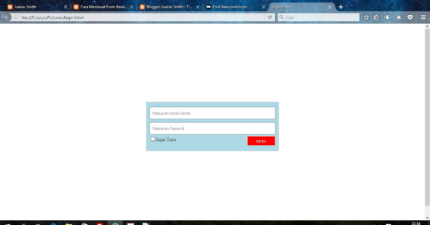Reload the login.html page
Viewport: 430px width, 225px height.
[270, 17]
